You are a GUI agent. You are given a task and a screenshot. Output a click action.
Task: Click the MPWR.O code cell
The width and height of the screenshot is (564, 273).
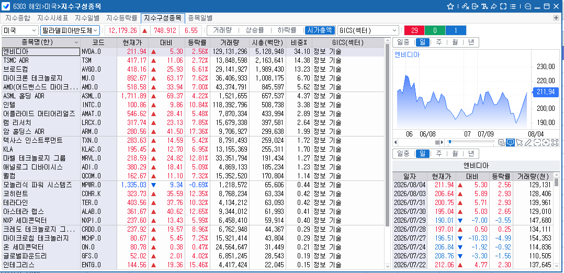click(98, 185)
